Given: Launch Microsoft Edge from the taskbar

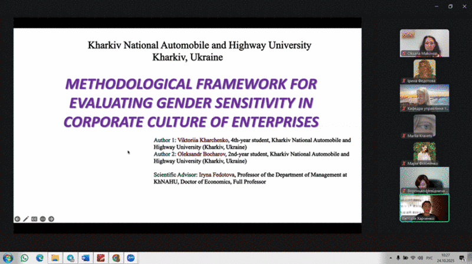Looking at the screenshot, I should [x=40, y=258].
